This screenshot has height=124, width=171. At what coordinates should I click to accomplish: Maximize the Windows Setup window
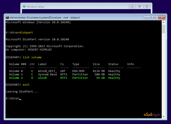(x=139, y=7)
